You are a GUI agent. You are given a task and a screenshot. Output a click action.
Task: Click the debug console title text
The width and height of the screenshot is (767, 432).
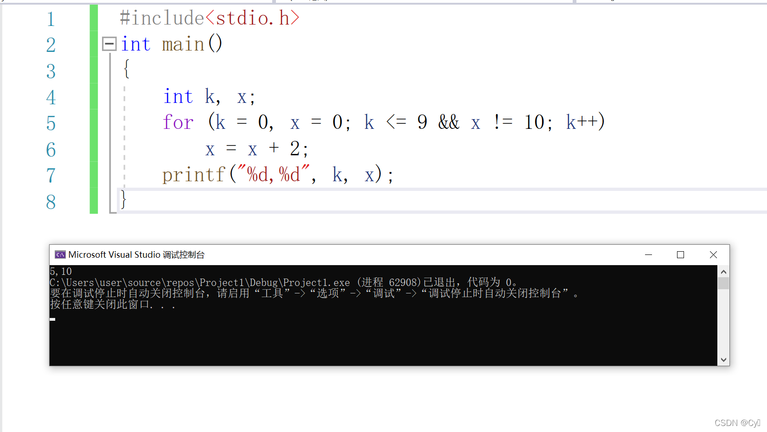coord(136,254)
